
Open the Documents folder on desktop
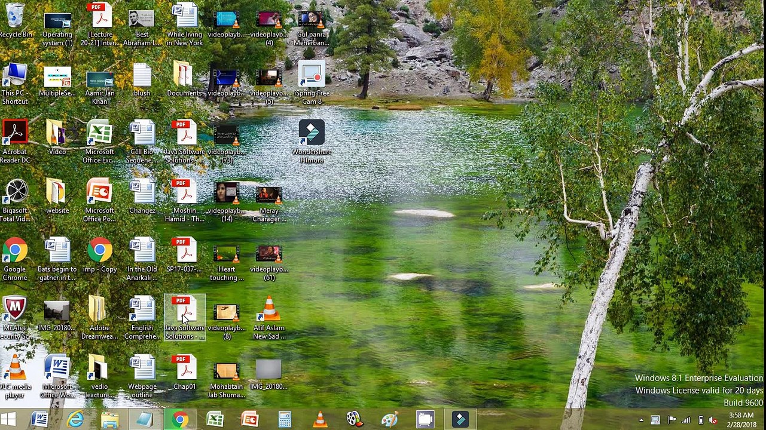coord(184,80)
